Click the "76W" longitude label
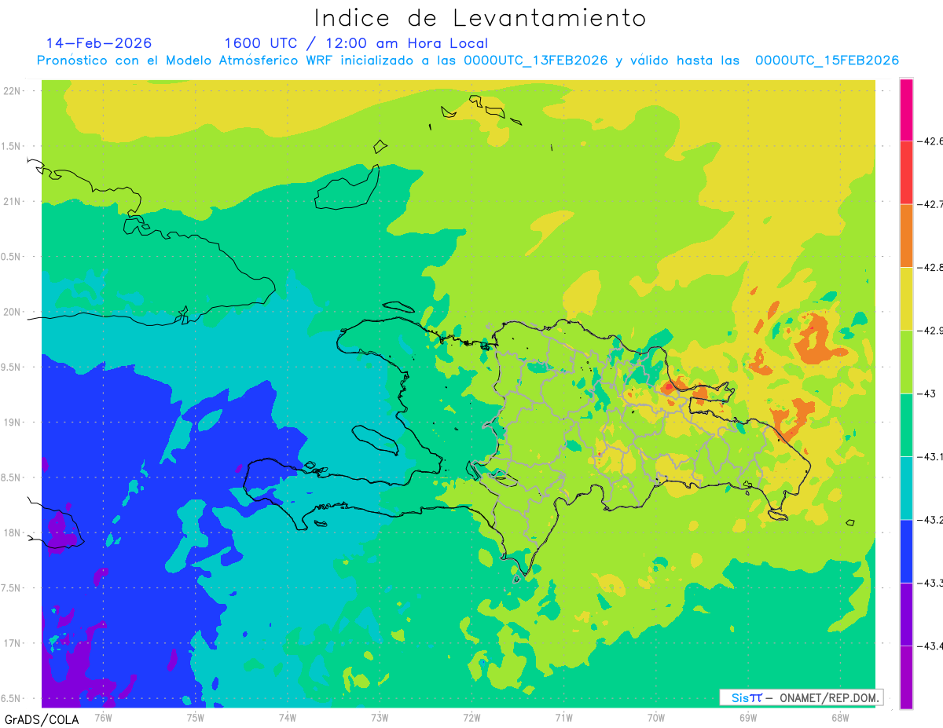This screenshot has height=728, width=943. pyautogui.click(x=103, y=718)
